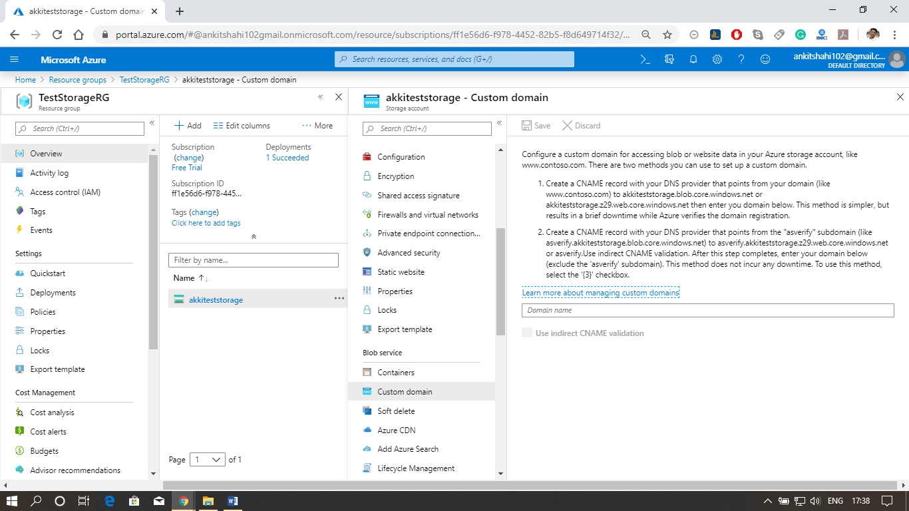The image size is (909, 511).
Task: Open the akkiteststorage resource link
Action: click(216, 300)
